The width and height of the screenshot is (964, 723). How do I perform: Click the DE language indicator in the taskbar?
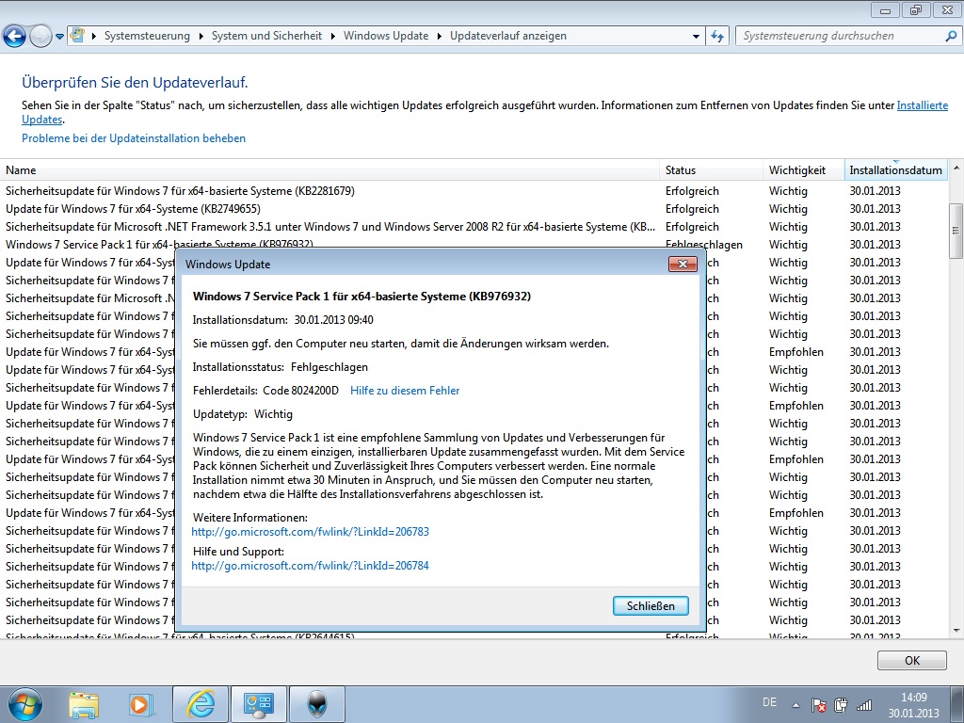click(769, 702)
